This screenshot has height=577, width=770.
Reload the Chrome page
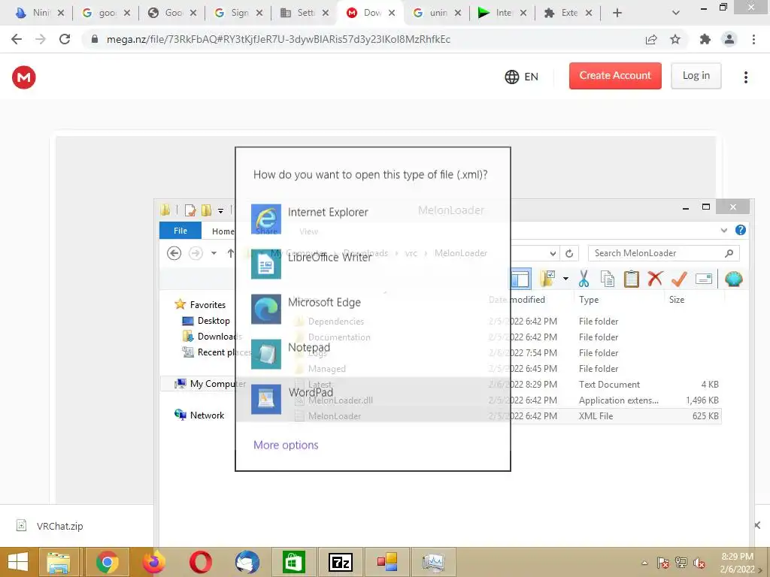[65, 39]
